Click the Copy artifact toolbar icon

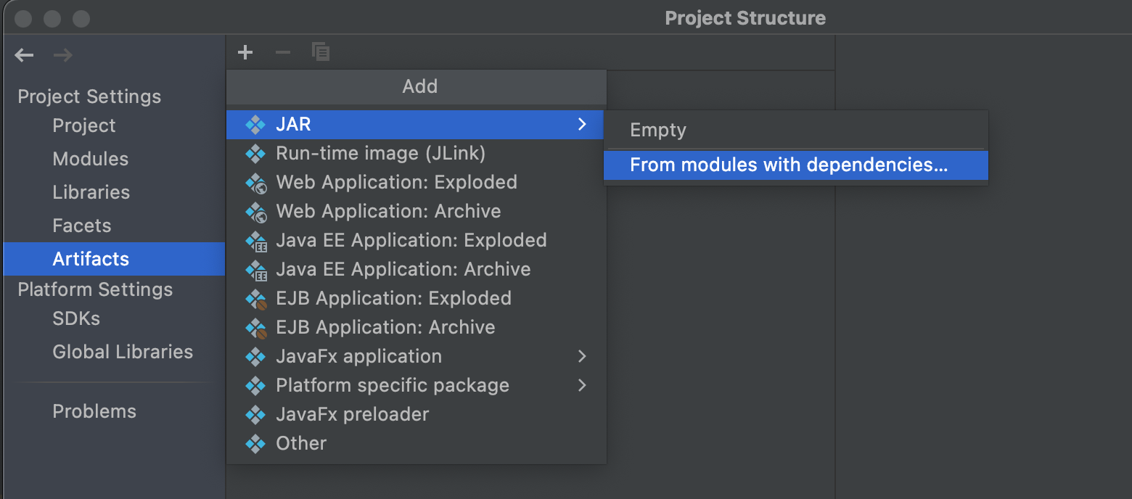[x=321, y=52]
